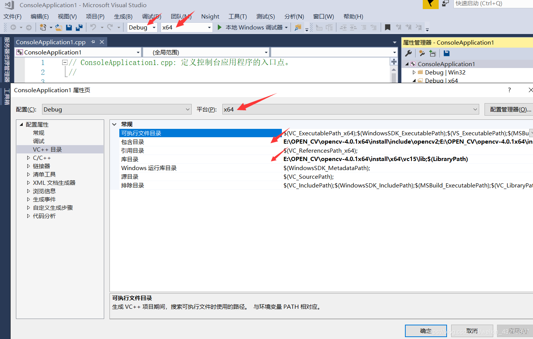Expand the 链接器 tree node
Image resolution: width=533 pixels, height=339 pixels.
(28, 166)
